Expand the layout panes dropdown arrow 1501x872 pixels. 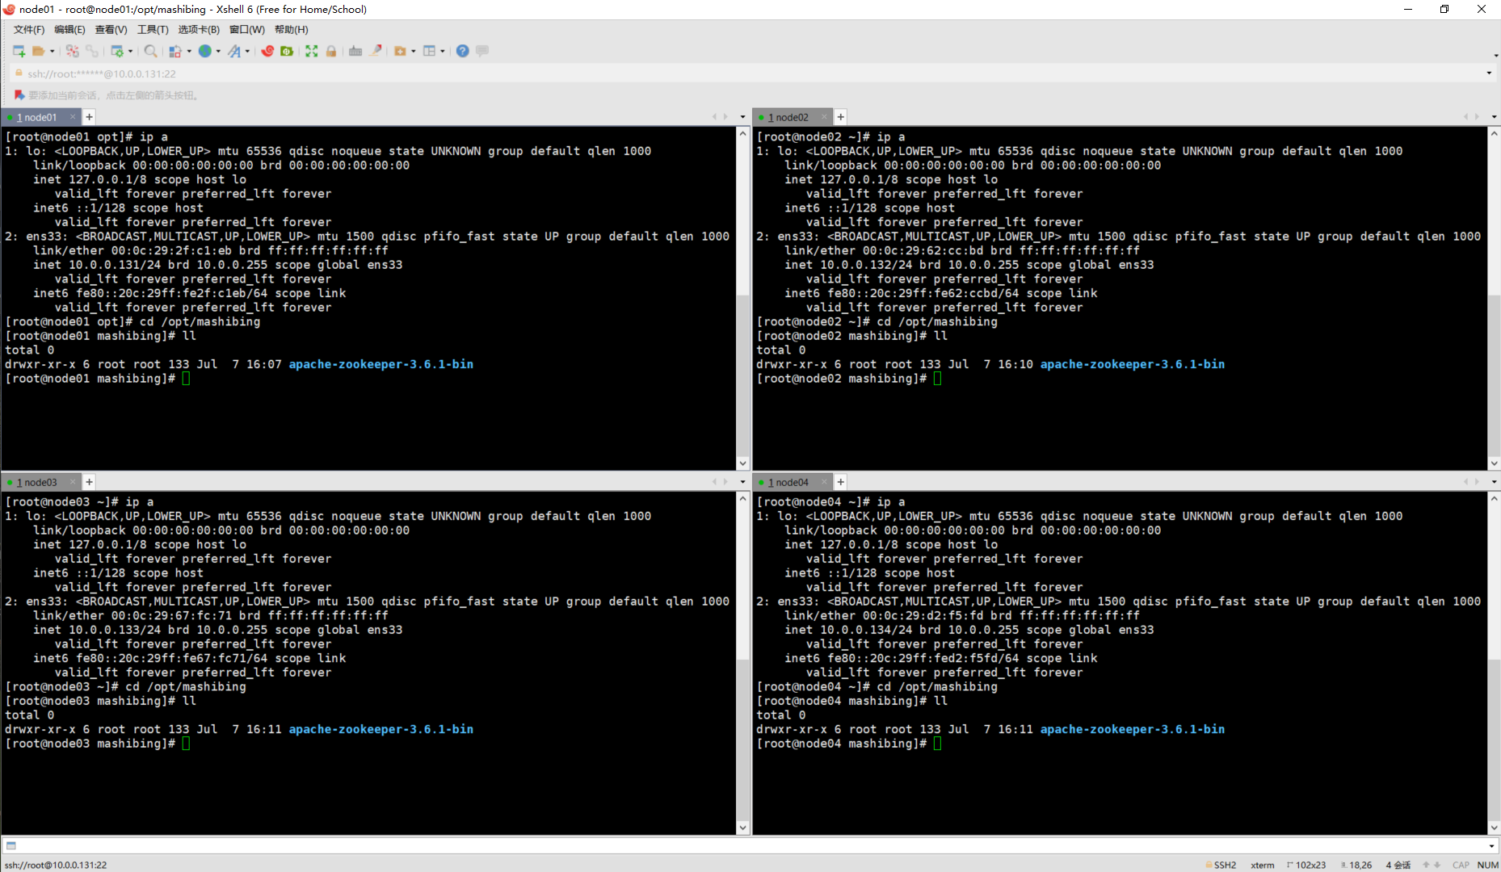click(x=443, y=51)
